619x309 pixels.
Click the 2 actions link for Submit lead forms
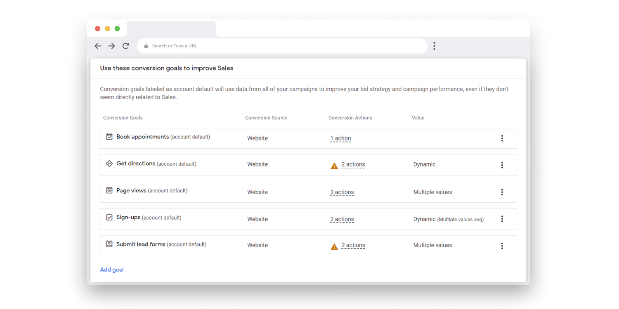(x=353, y=245)
